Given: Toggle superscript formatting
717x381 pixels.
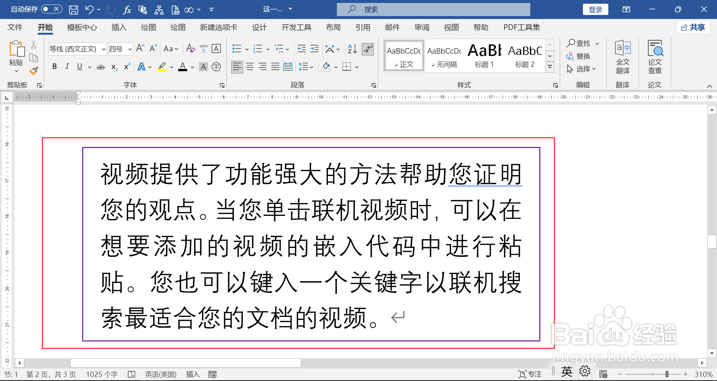Looking at the screenshot, I should [127, 67].
